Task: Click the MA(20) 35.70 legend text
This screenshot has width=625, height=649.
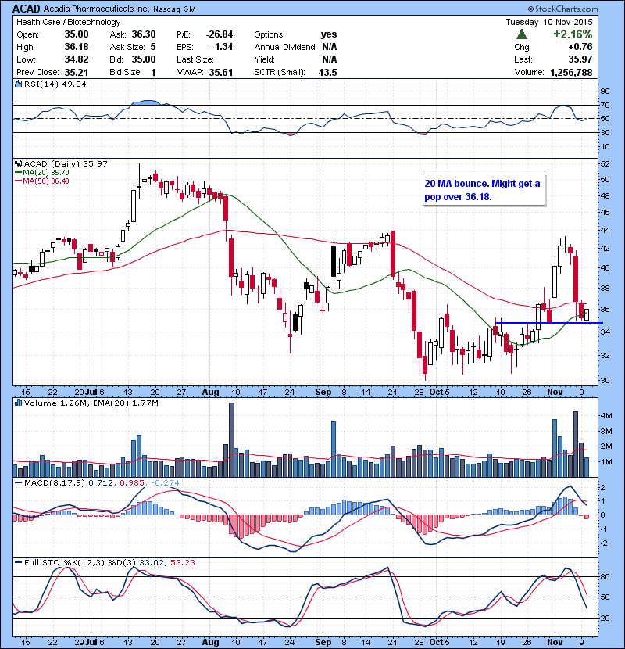Action: click(46, 173)
